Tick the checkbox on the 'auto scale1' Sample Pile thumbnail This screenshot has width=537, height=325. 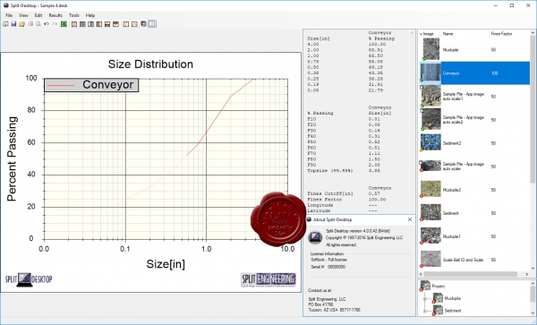coord(422,88)
